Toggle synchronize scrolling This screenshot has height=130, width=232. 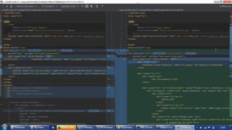point(87,6)
